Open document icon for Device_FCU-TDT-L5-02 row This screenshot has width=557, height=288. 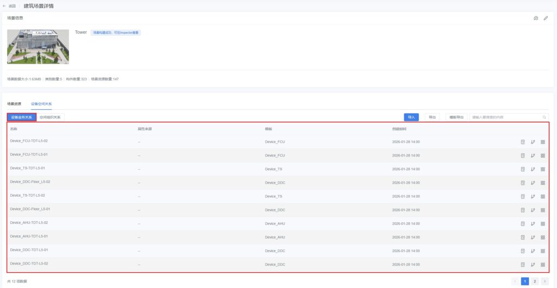[523, 142]
